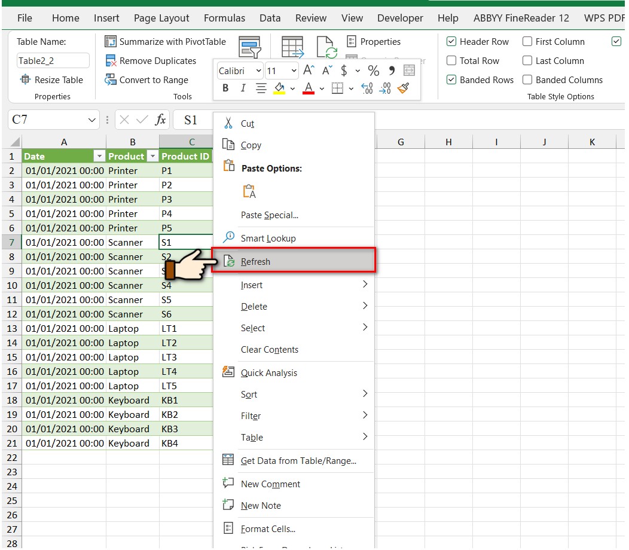Click the Quick Analysis icon
This screenshot has width=629, height=550.
(228, 372)
